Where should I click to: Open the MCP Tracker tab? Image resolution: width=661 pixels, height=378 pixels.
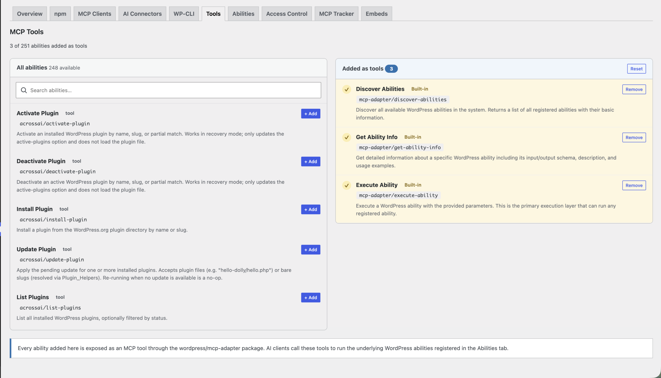pos(336,14)
